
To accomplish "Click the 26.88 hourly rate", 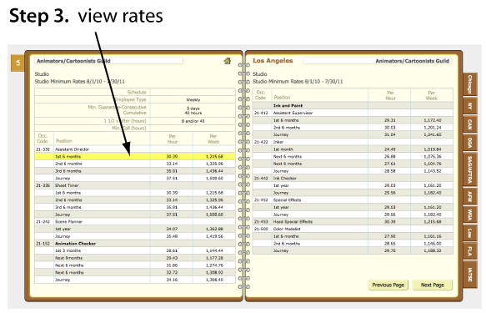I will (x=389, y=156).
